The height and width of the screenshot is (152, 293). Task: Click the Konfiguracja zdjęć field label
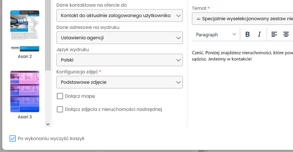(x=77, y=72)
